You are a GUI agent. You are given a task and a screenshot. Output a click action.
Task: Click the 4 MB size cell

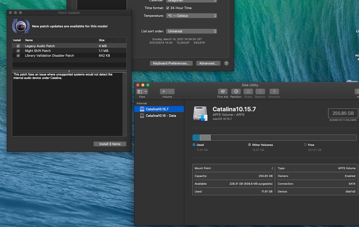(103, 46)
